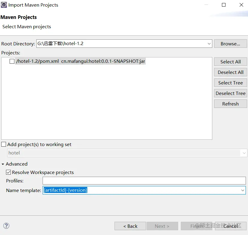Screen dimensions: 248x235
Task: Go to the previous page with Back
Action: (130, 226)
